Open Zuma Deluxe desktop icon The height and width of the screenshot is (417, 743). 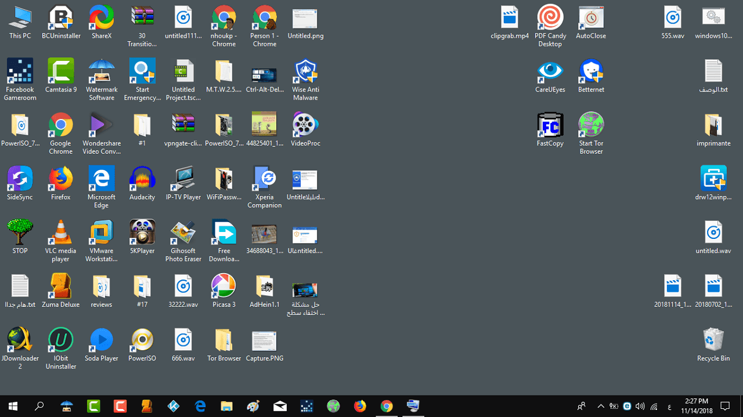point(61,292)
